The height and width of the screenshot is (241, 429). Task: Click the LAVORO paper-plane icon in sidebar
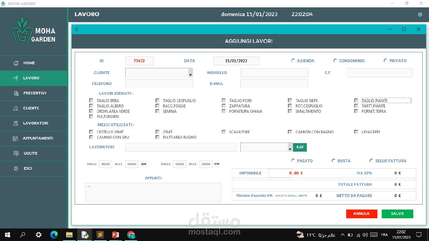(16, 78)
